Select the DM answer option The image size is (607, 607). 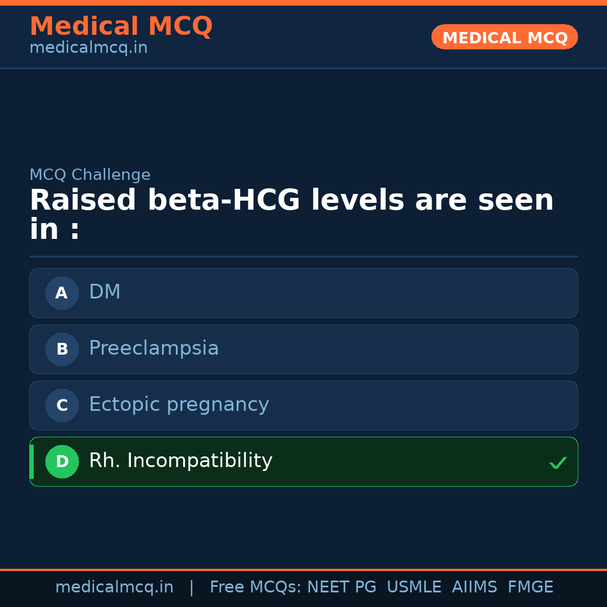[x=105, y=292]
